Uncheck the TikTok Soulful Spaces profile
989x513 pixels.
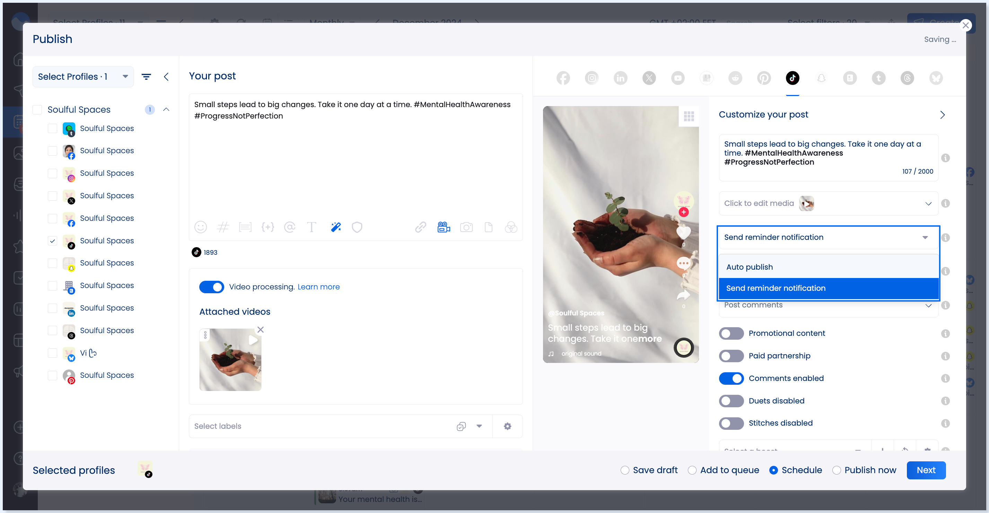(52, 241)
